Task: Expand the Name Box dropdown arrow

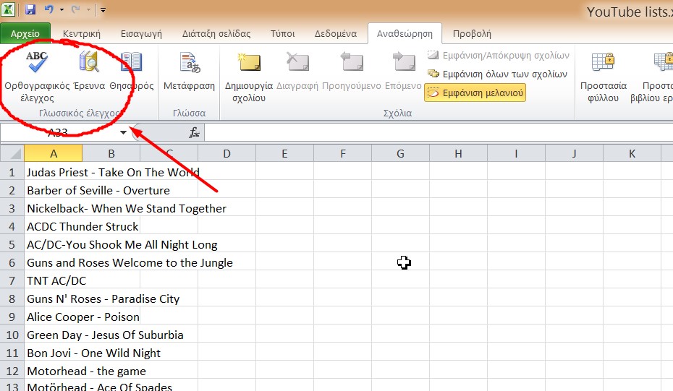Action: click(x=123, y=132)
